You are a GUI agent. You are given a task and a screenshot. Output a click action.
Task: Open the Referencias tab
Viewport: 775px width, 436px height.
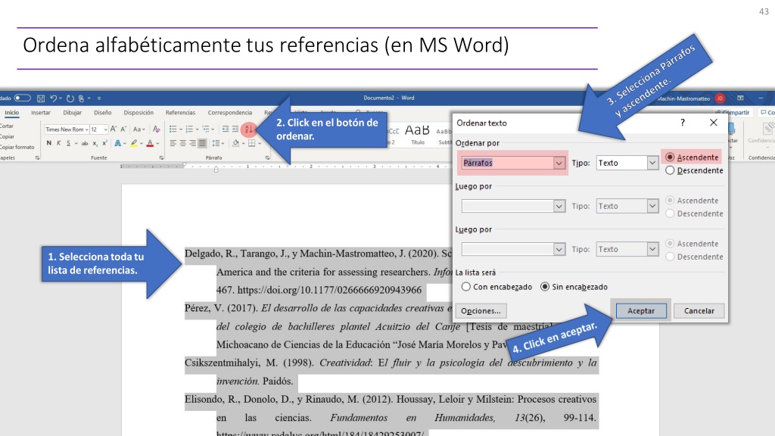coord(180,113)
